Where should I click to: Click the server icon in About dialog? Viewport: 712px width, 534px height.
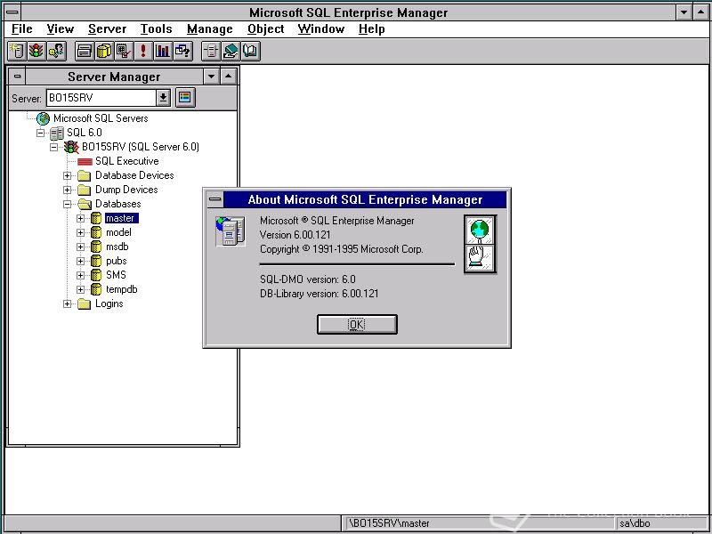pyautogui.click(x=231, y=231)
